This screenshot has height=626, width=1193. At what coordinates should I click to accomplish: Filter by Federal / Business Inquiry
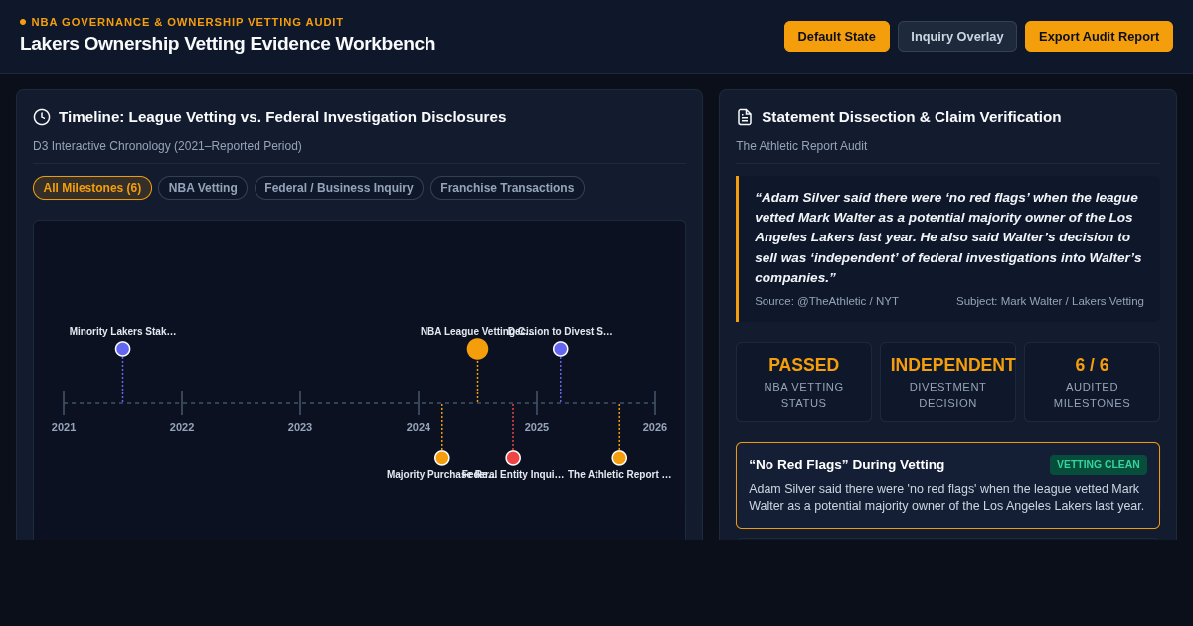tap(339, 188)
